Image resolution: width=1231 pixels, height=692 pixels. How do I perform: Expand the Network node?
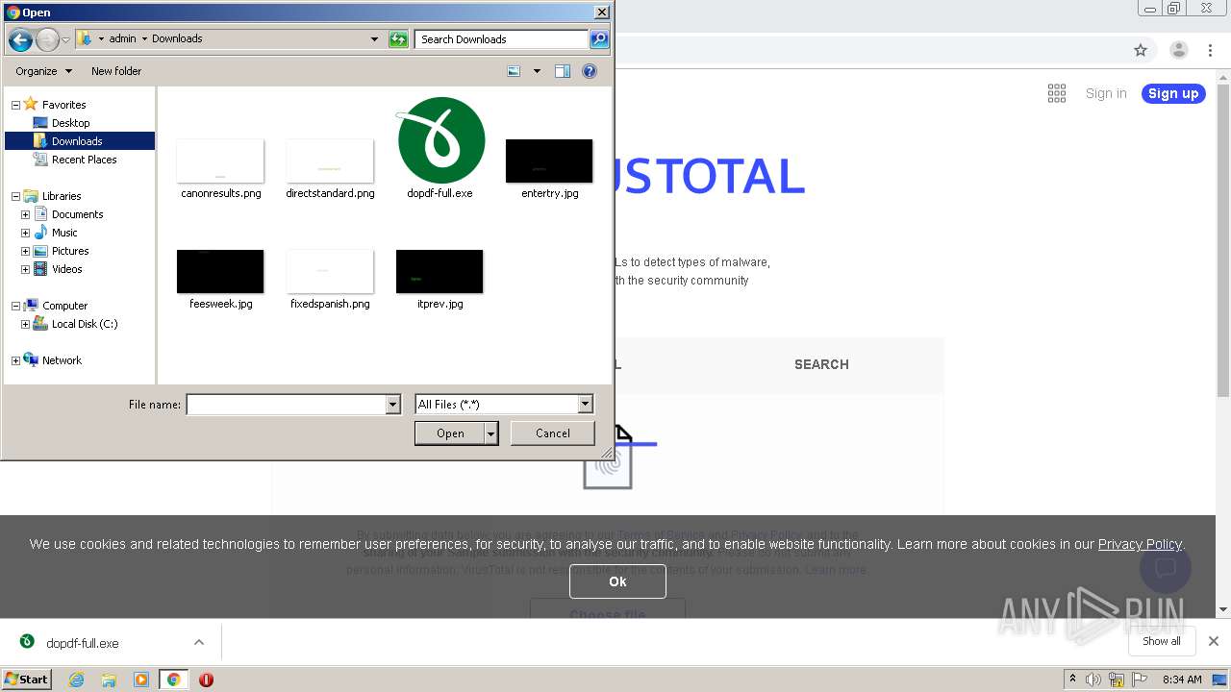pyautogui.click(x=15, y=360)
